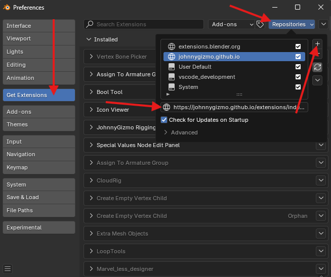Image resolution: width=331 pixels, height=277 pixels.
Task: Click disk icon beside vscode_development
Action: (x=172, y=77)
